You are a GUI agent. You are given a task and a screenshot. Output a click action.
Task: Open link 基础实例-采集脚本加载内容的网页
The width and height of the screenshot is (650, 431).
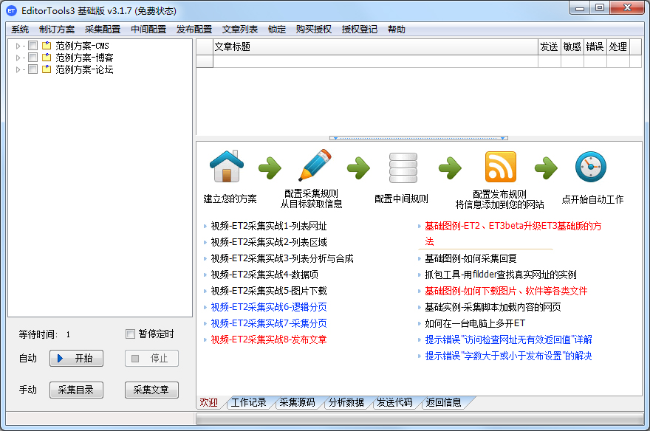tap(493, 307)
